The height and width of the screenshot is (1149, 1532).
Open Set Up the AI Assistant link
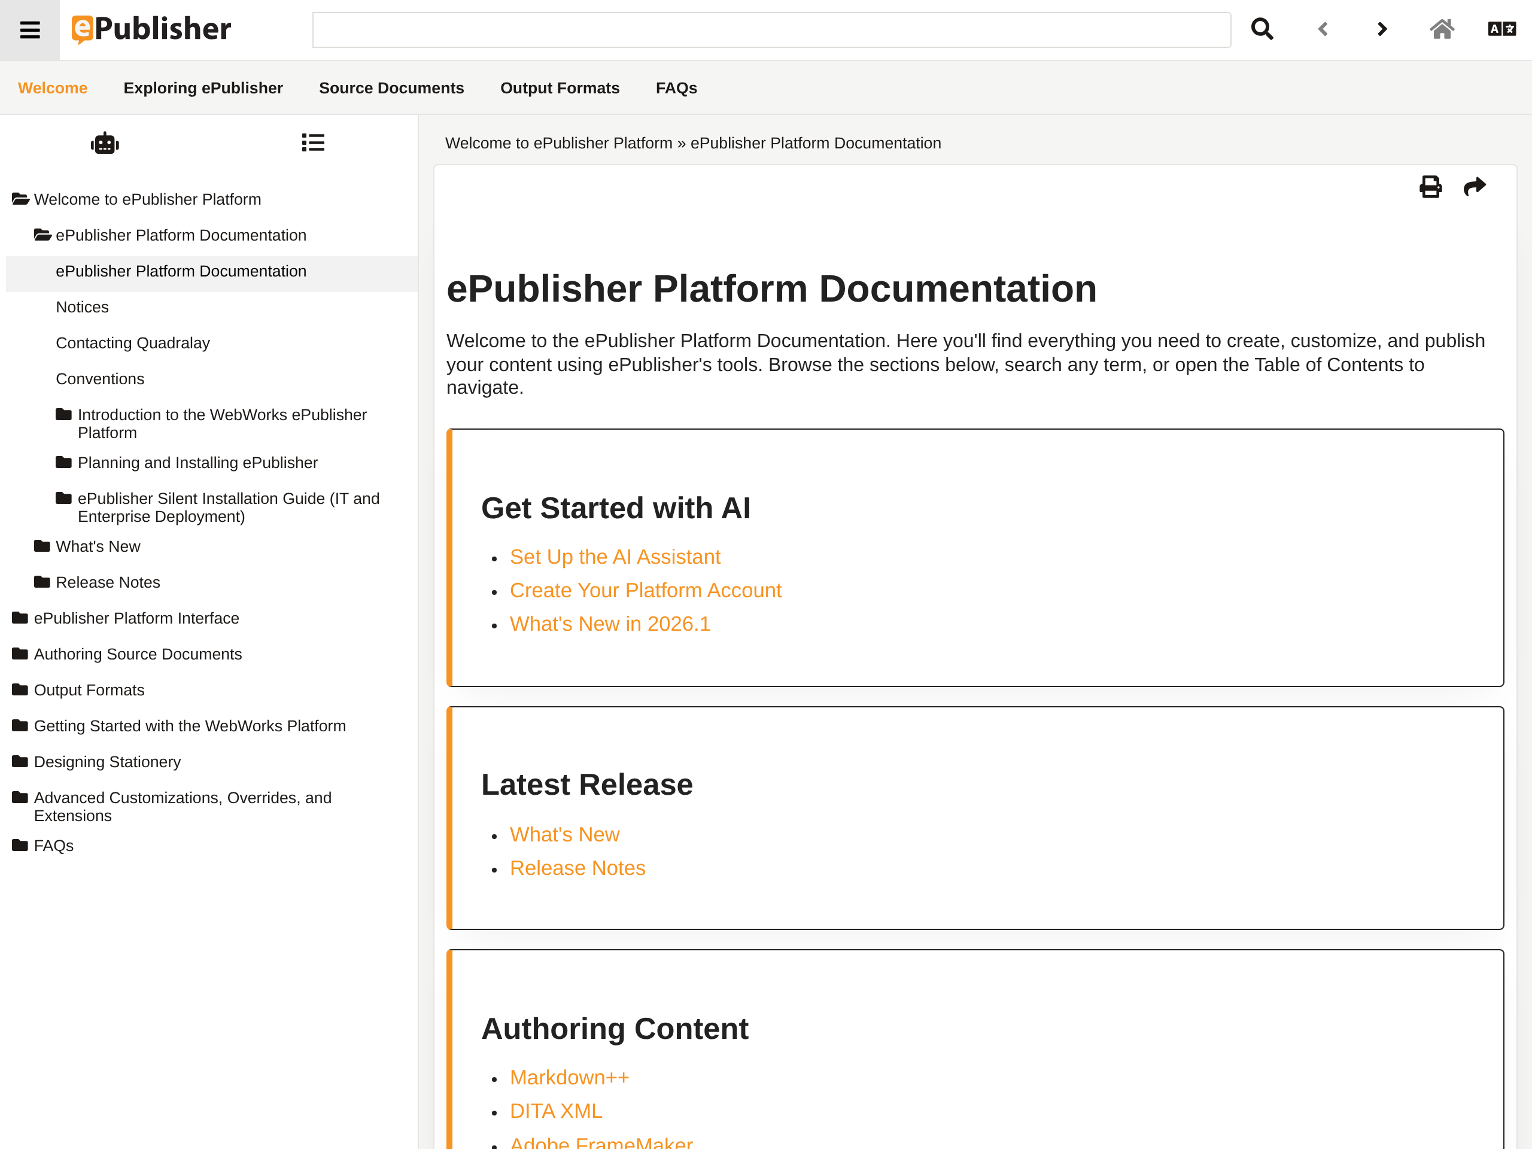pos(615,557)
